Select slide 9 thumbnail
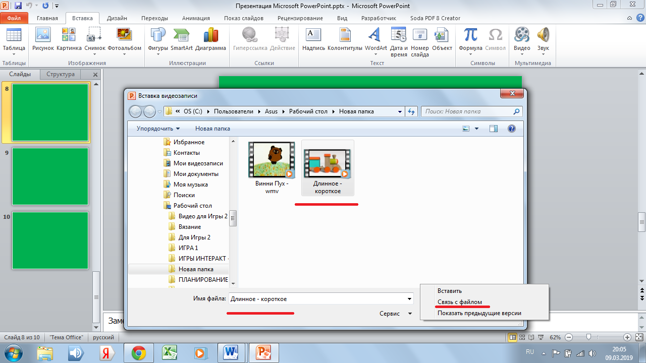The width and height of the screenshot is (646, 363). (x=50, y=176)
